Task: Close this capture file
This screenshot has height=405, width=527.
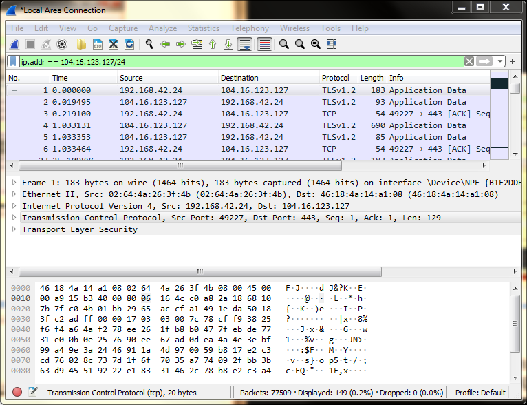Action: click(x=114, y=44)
